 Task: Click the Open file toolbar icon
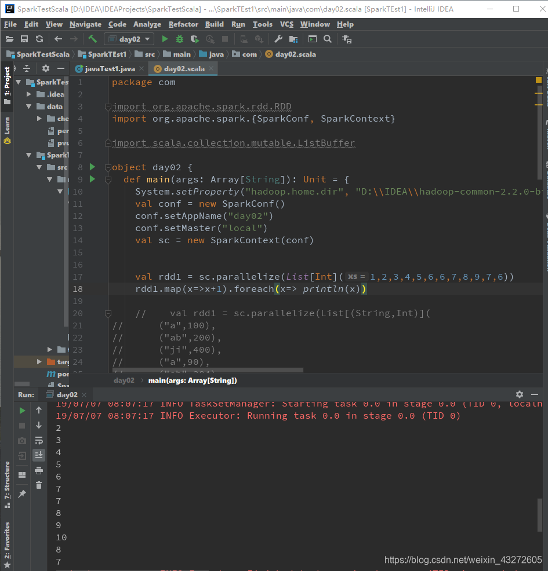(x=9, y=39)
